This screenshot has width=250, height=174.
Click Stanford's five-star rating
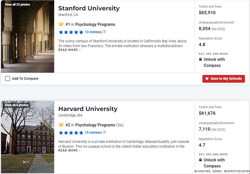pos(71,32)
